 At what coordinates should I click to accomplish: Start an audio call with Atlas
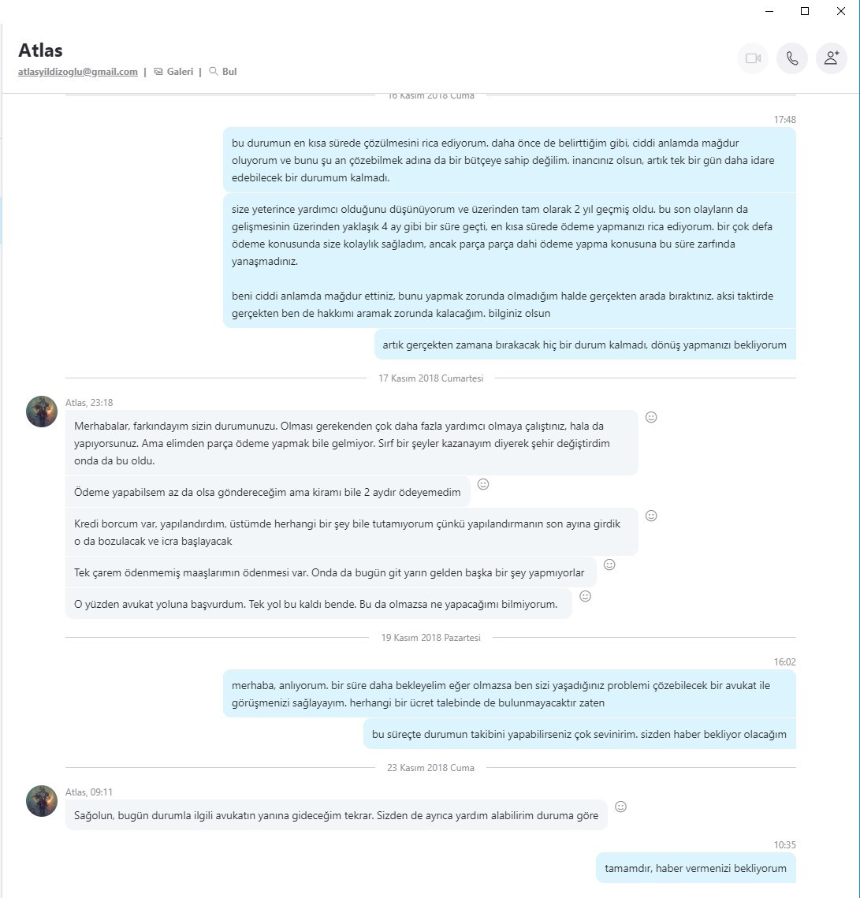[x=792, y=58]
